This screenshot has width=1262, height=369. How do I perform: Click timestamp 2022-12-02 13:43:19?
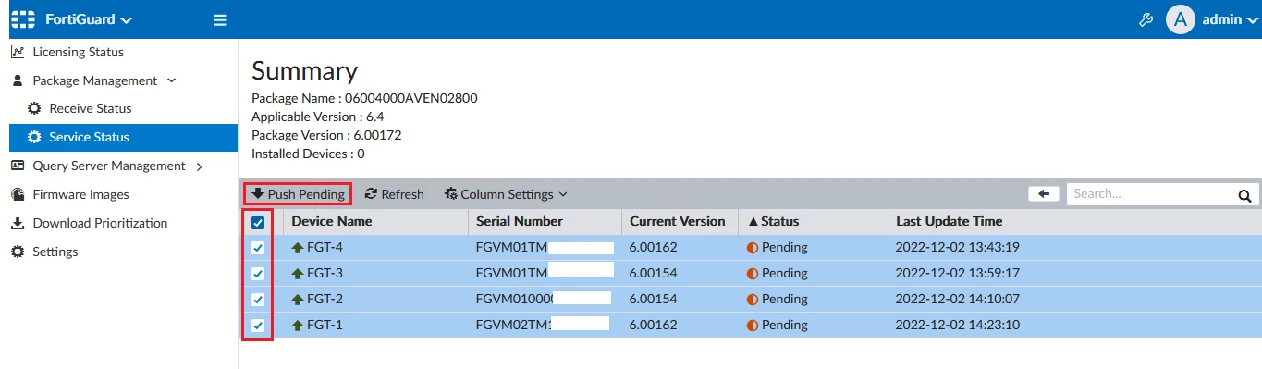(x=958, y=248)
